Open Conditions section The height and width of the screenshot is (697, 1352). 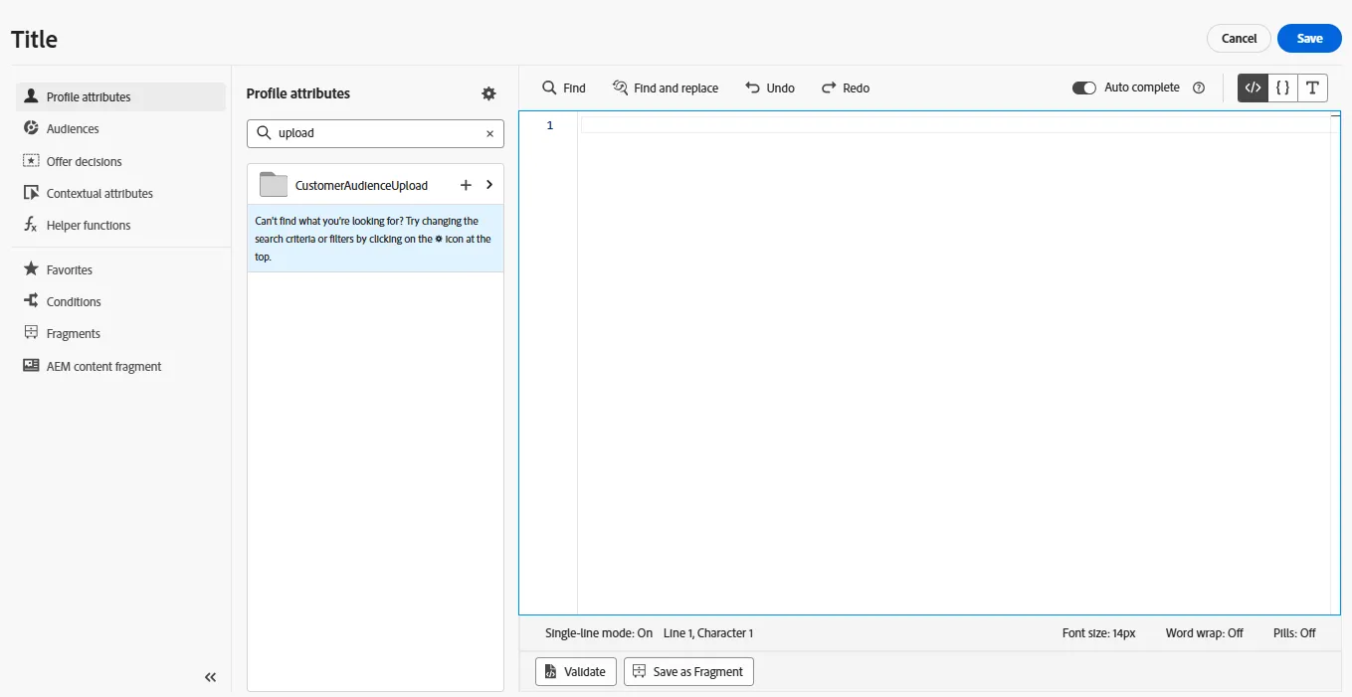(121, 301)
